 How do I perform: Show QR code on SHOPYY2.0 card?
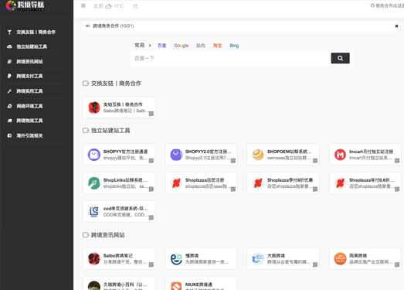[233, 161]
